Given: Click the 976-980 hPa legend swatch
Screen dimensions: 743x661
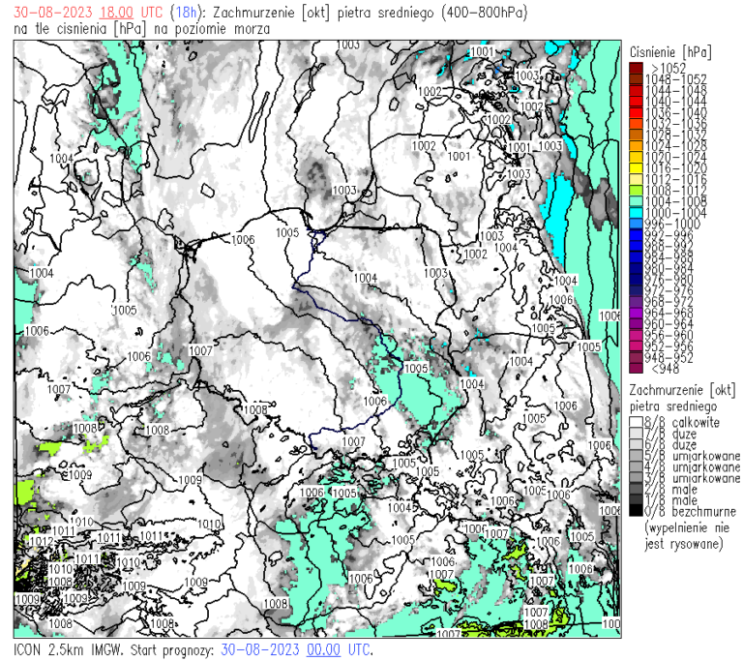Looking at the screenshot, I should click(635, 279).
